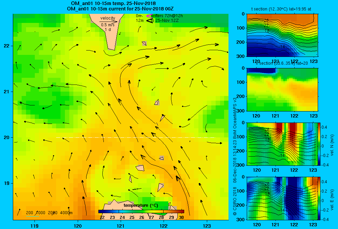Screen dimensions: 338x229
Task: Click the vel. E color scale bar
Action: click(x=319, y=198)
